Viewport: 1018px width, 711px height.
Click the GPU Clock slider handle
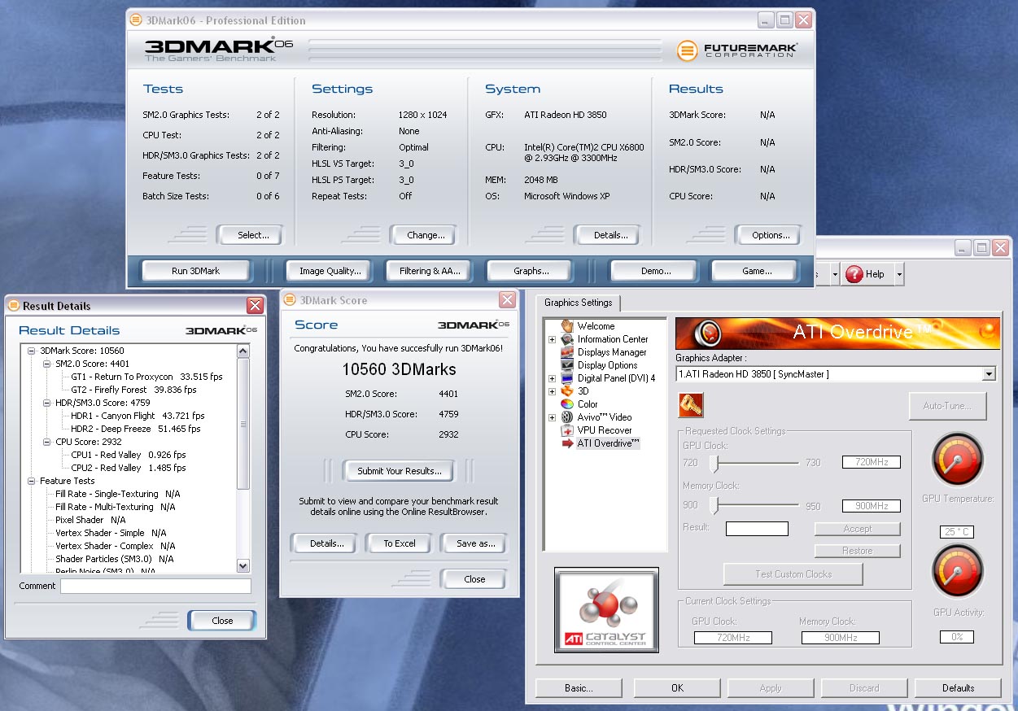tap(714, 463)
